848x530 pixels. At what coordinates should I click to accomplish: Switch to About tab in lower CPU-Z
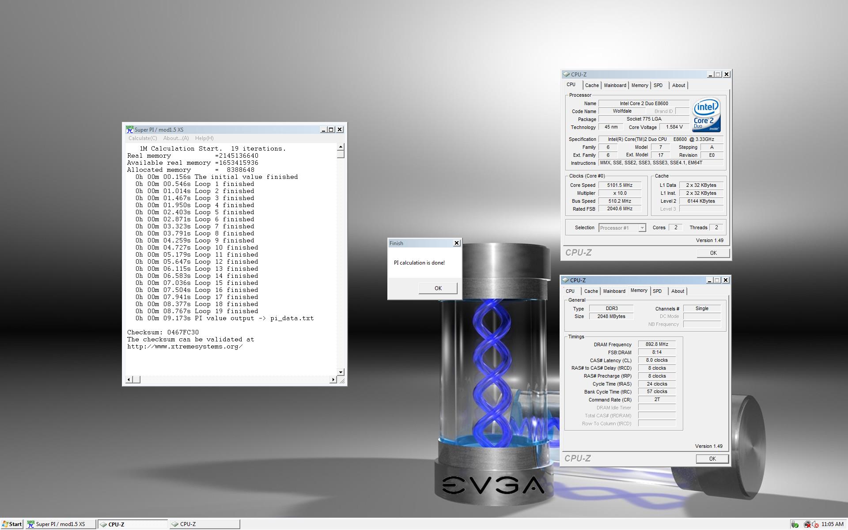[678, 291]
